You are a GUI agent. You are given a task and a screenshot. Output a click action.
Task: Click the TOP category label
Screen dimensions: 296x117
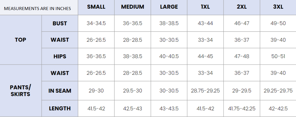[20, 40]
